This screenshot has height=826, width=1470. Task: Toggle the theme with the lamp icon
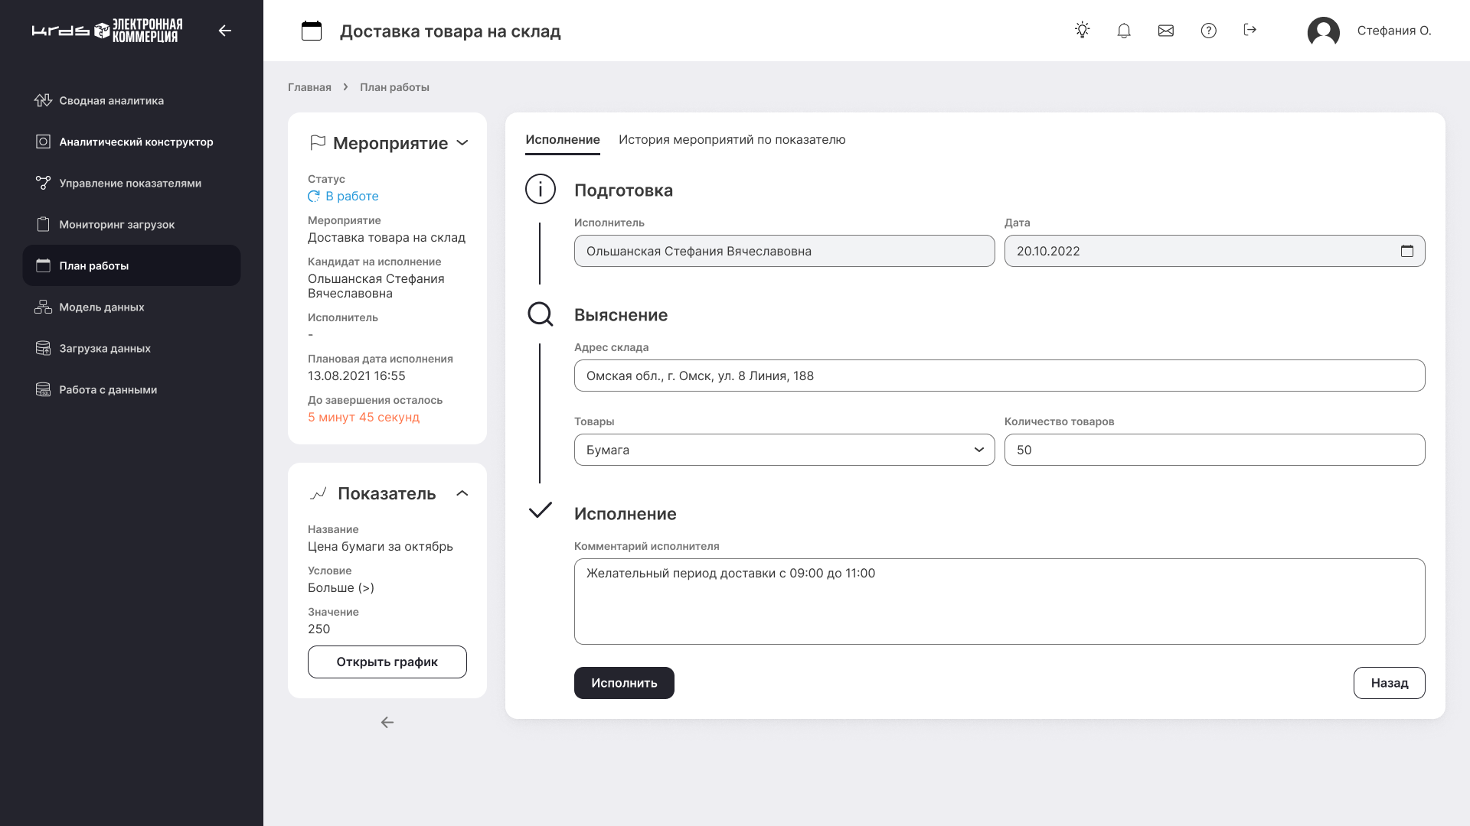(1083, 30)
